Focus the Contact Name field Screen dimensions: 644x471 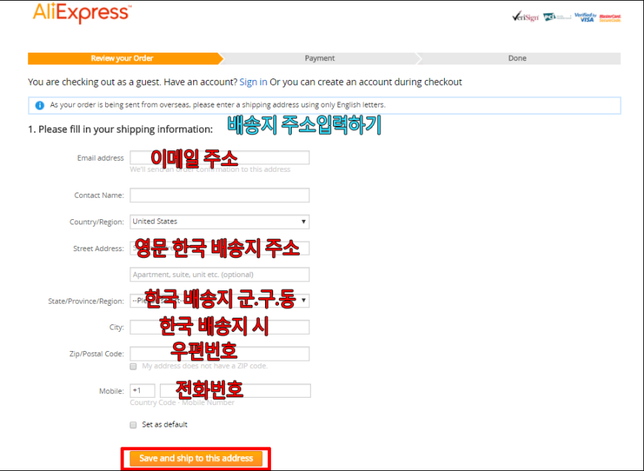point(220,196)
